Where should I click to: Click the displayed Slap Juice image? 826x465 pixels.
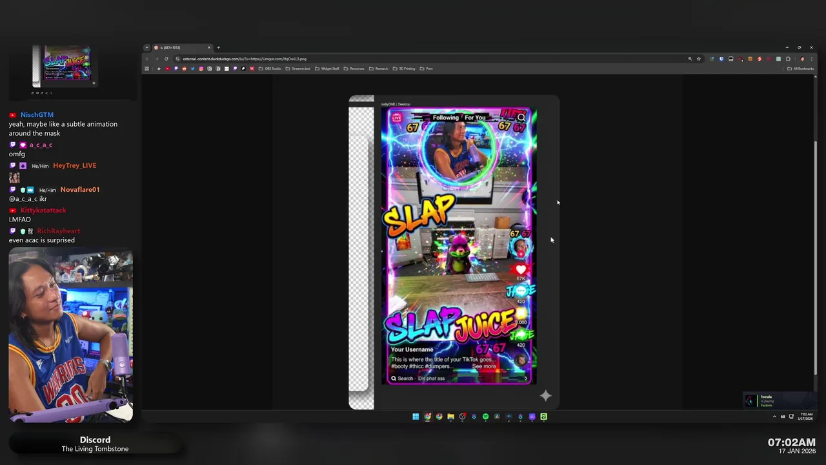click(x=454, y=252)
